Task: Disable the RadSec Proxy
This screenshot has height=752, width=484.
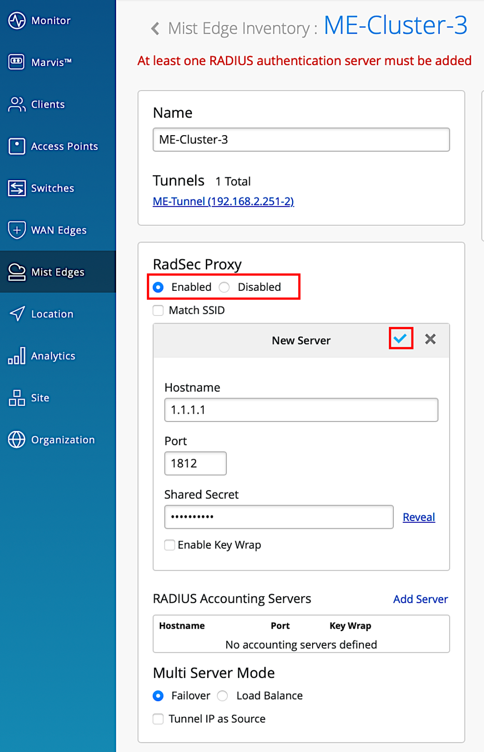Action: [224, 287]
